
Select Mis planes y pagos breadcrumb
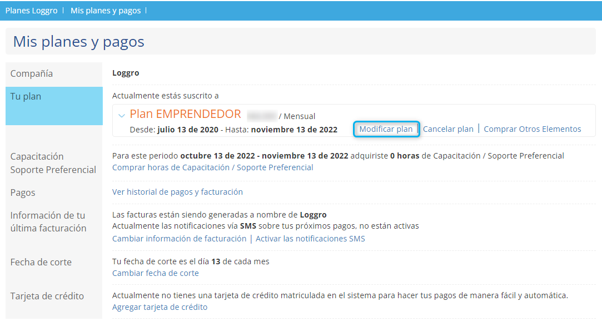pos(106,11)
